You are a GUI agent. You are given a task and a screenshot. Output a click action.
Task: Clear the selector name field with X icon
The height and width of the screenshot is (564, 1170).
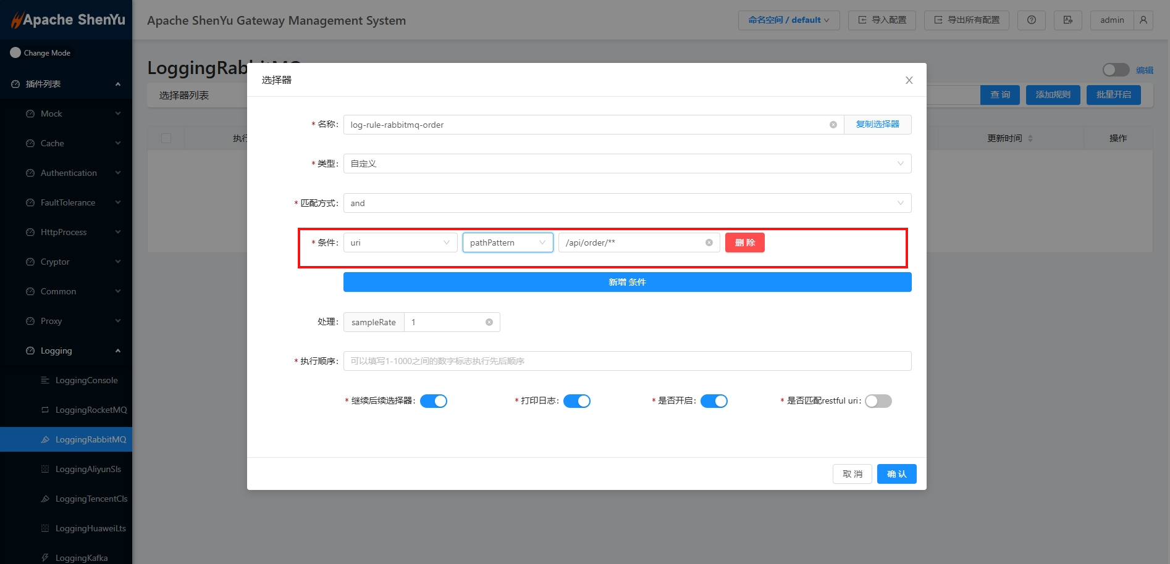833,125
